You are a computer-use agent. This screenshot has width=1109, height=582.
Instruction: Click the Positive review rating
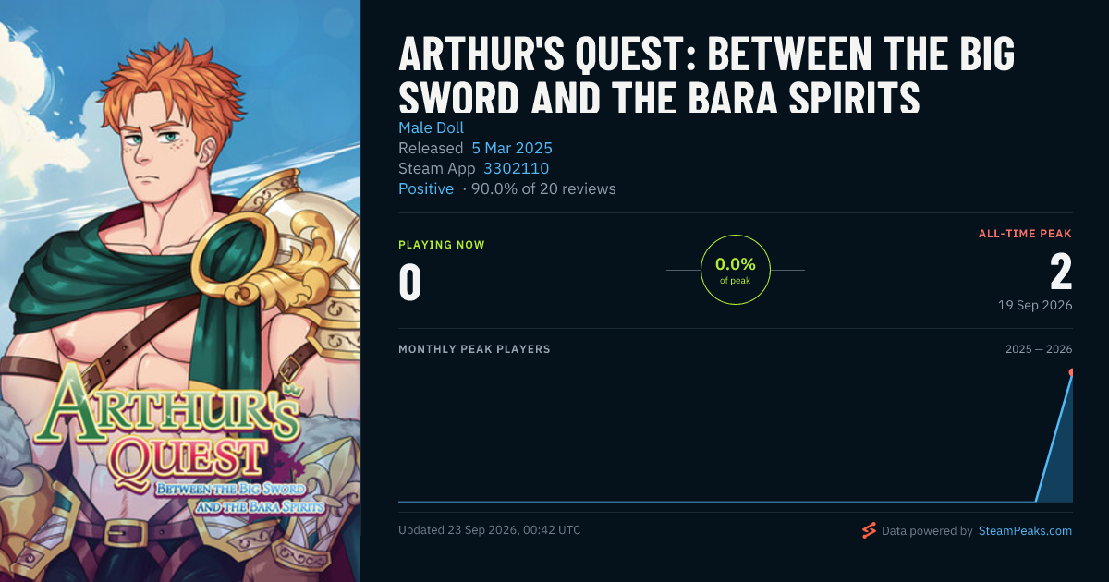(426, 188)
